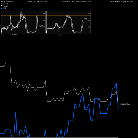Click the blue OBV legend swatch
The height and width of the screenshot is (138, 138).
coord(2,8)
